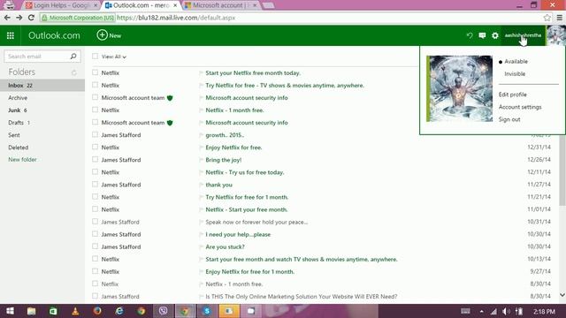Select checkbox for 'growth.. 2015..' email
This screenshot has height=318, width=566.
tap(95, 134)
